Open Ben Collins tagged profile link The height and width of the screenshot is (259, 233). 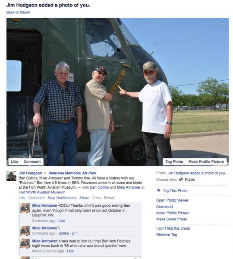99,187
